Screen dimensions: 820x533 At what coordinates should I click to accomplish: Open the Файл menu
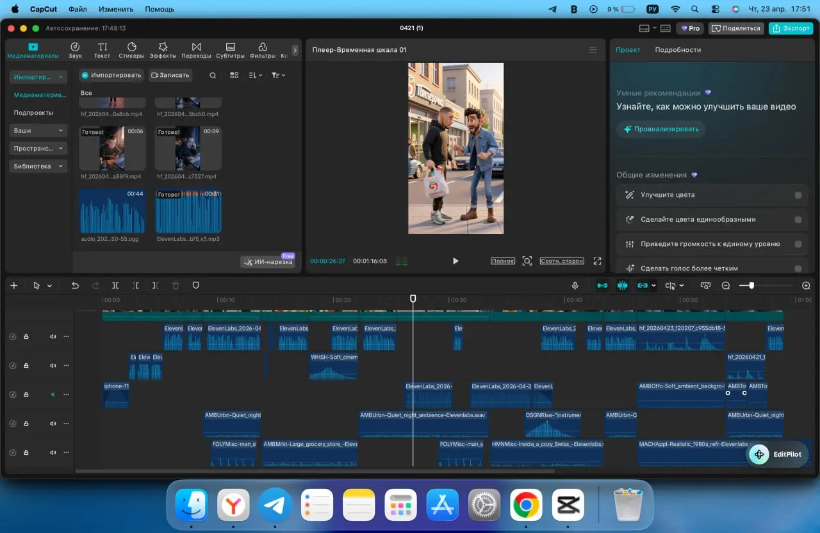[78, 10]
